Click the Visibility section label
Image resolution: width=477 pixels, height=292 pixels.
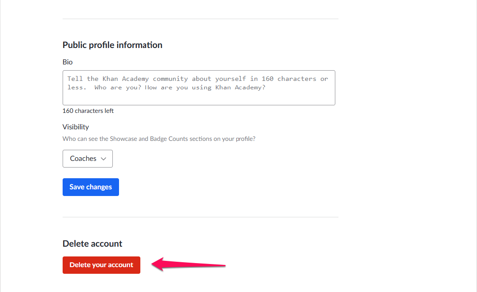coord(76,127)
